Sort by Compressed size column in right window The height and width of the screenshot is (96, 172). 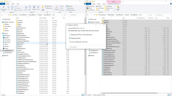coord(141,18)
